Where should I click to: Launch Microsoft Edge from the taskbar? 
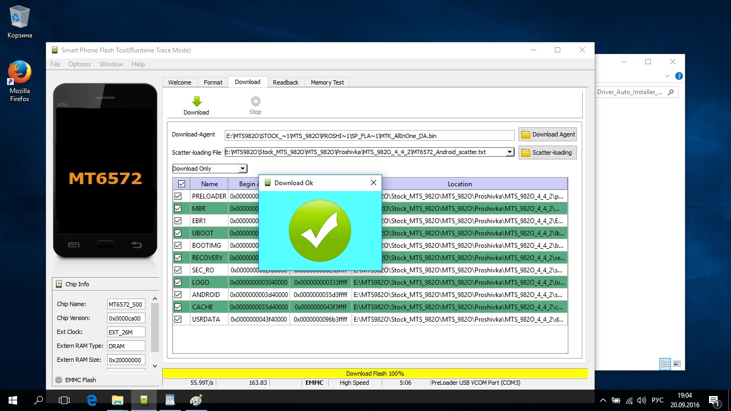tap(92, 400)
